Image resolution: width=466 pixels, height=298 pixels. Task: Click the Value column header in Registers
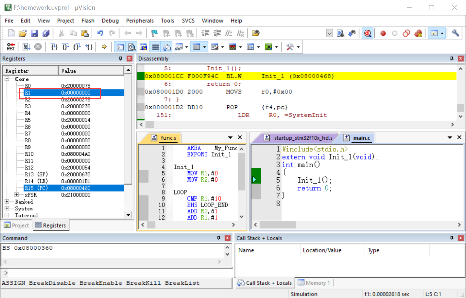(91, 71)
